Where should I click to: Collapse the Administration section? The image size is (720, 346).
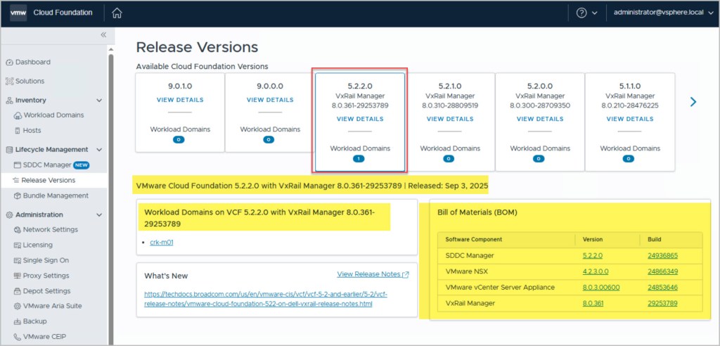(x=99, y=215)
